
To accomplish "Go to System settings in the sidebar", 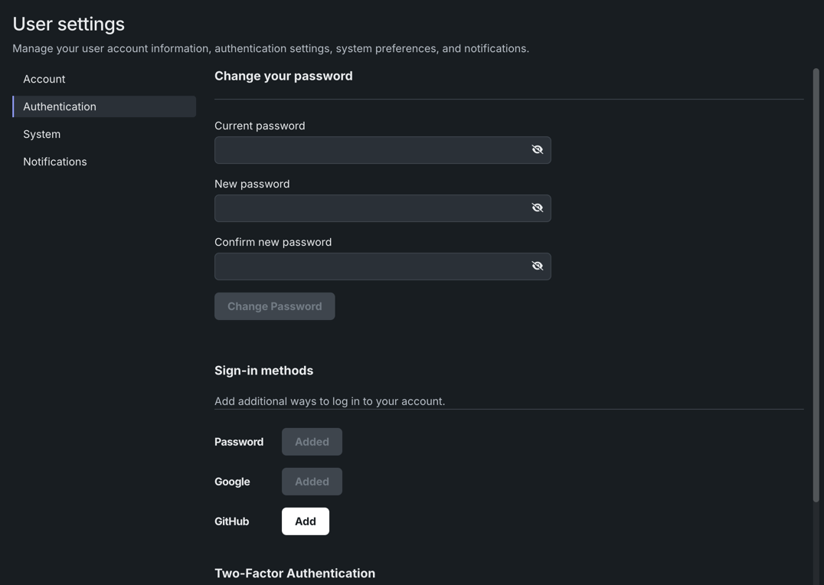I will coord(42,134).
